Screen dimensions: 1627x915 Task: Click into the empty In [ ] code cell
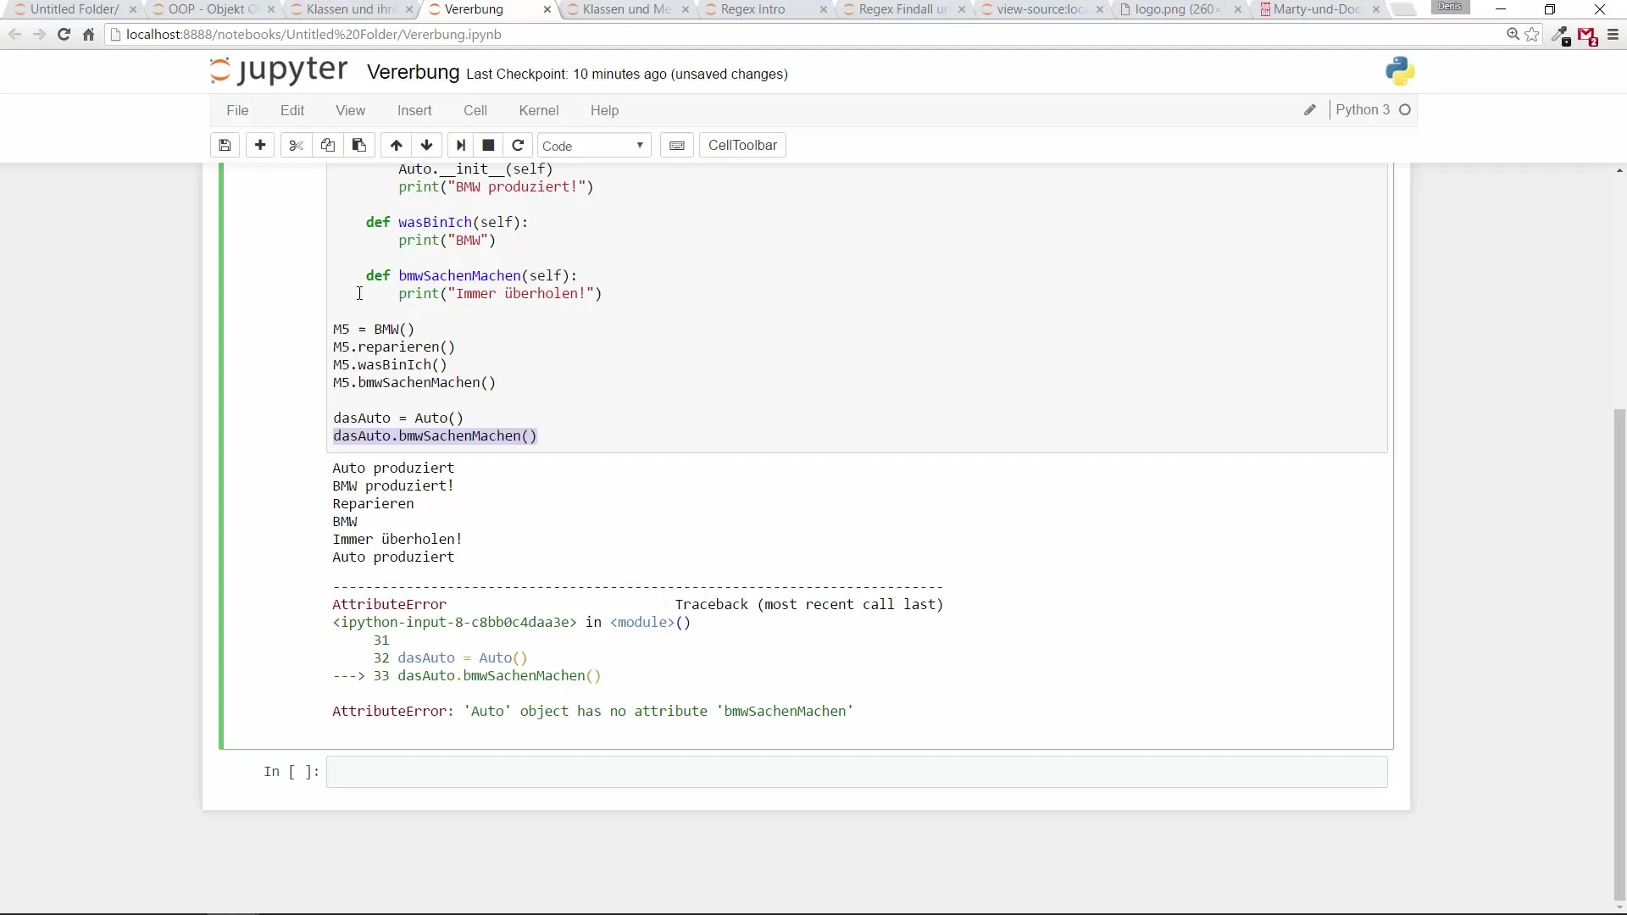[857, 772]
